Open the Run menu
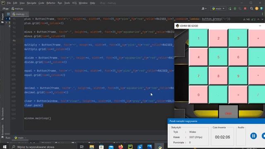The image size is (265, 149). [60, 3]
